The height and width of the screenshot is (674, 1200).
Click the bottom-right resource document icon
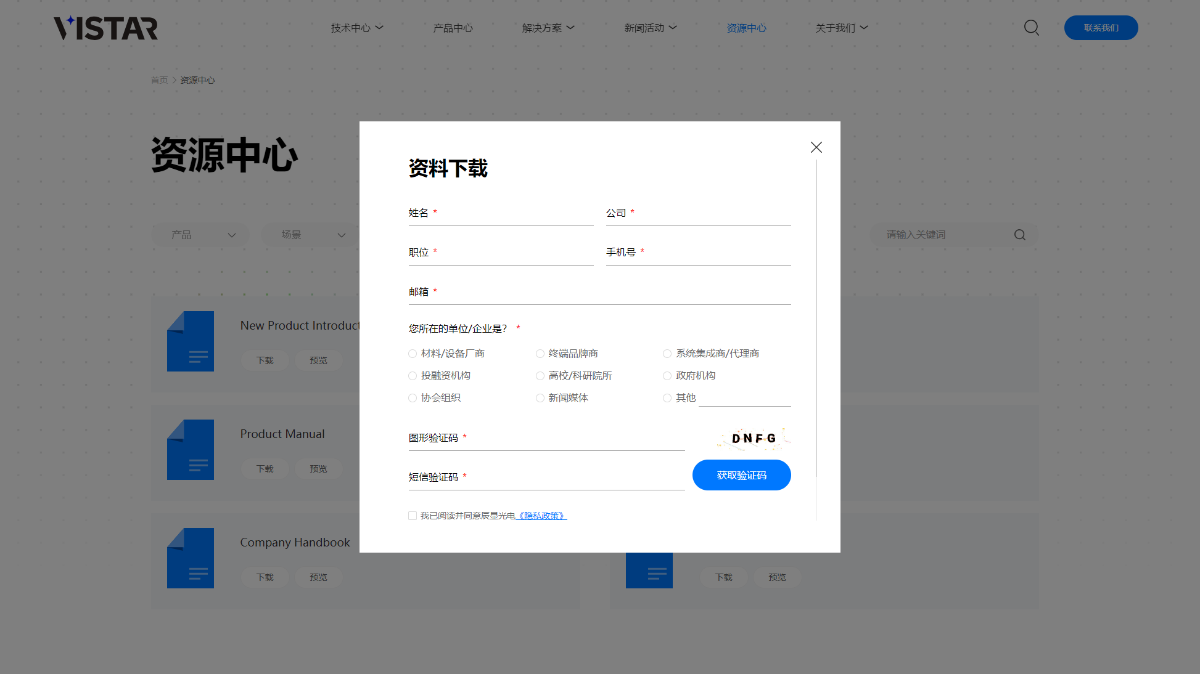[x=649, y=570]
